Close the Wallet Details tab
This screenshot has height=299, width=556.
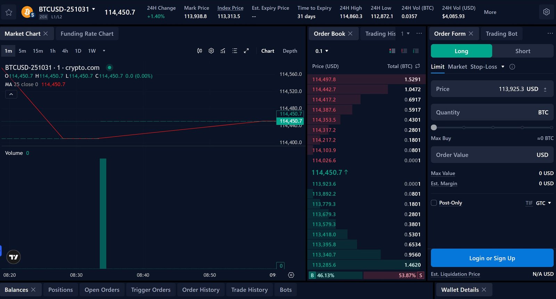484,290
